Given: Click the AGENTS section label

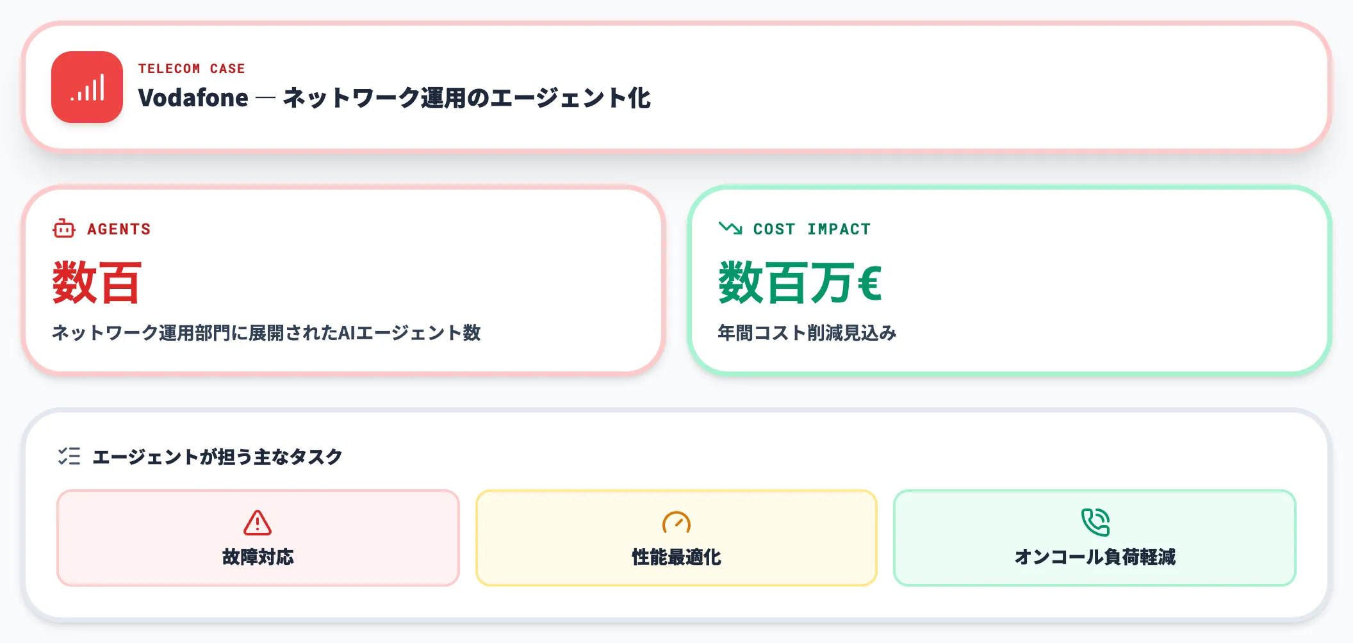Looking at the screenshot, I should (119, 229).
